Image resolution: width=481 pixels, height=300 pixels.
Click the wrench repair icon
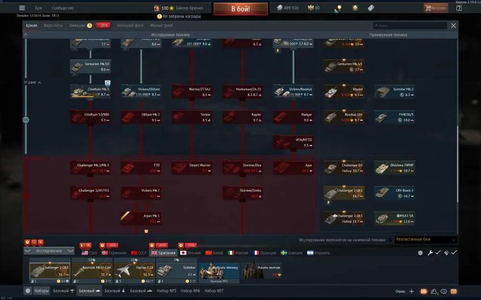(x=430, y=253)
